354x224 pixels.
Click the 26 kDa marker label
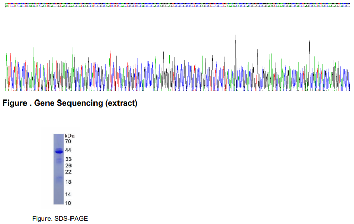68,166
